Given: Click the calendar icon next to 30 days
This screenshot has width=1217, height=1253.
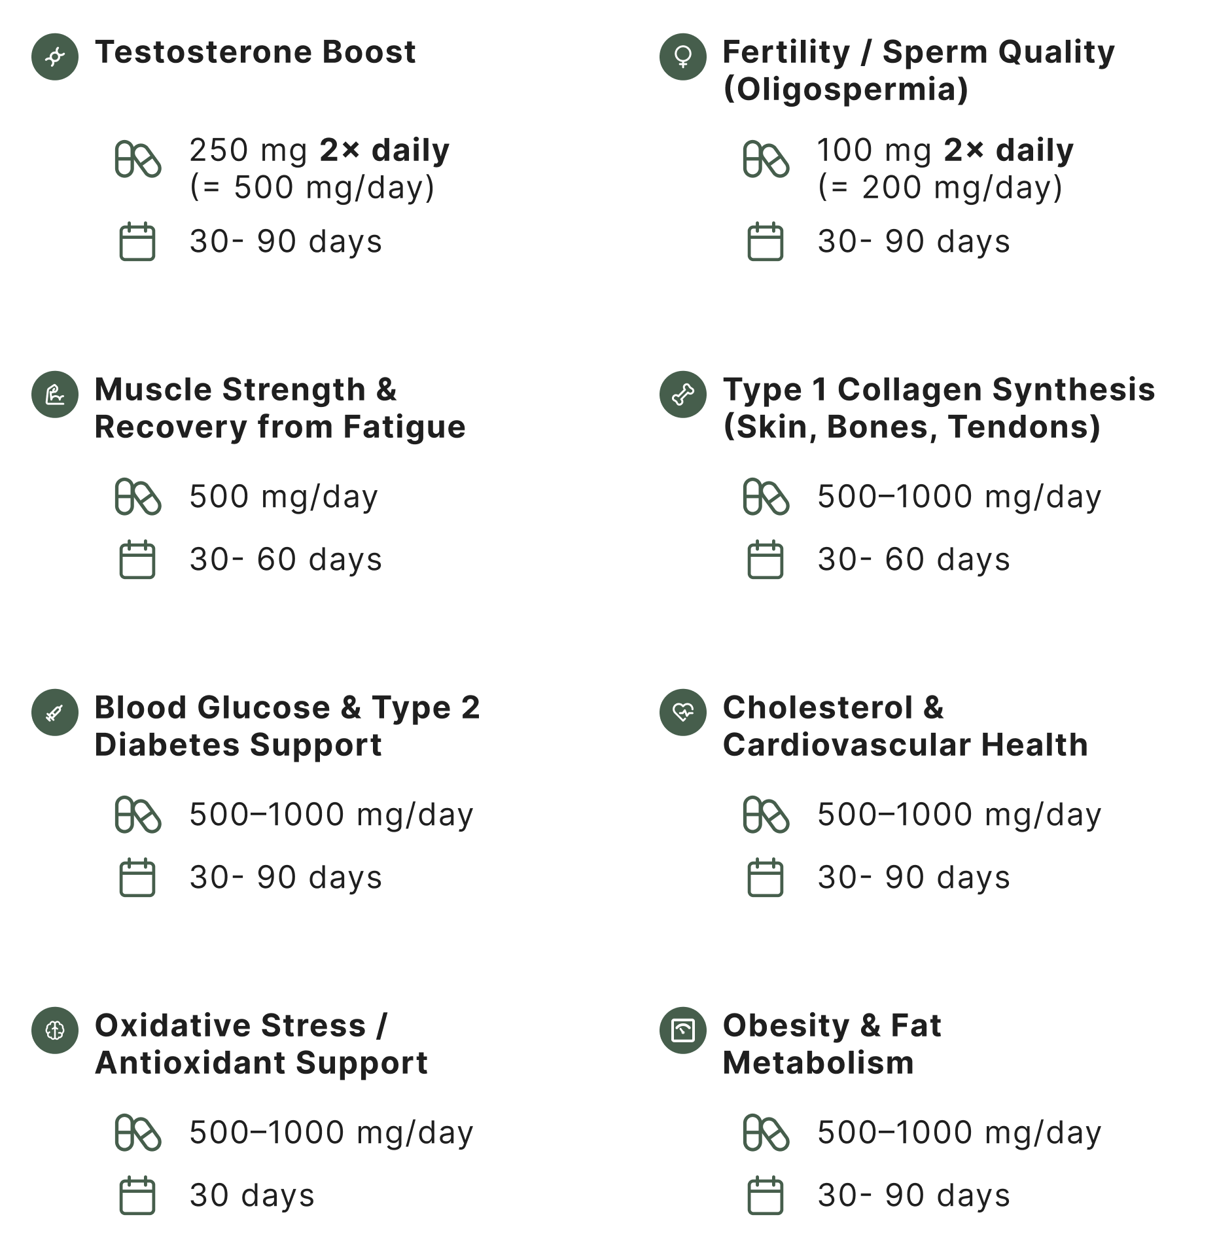Looking at the screenshot, I should pos(137,1195).
